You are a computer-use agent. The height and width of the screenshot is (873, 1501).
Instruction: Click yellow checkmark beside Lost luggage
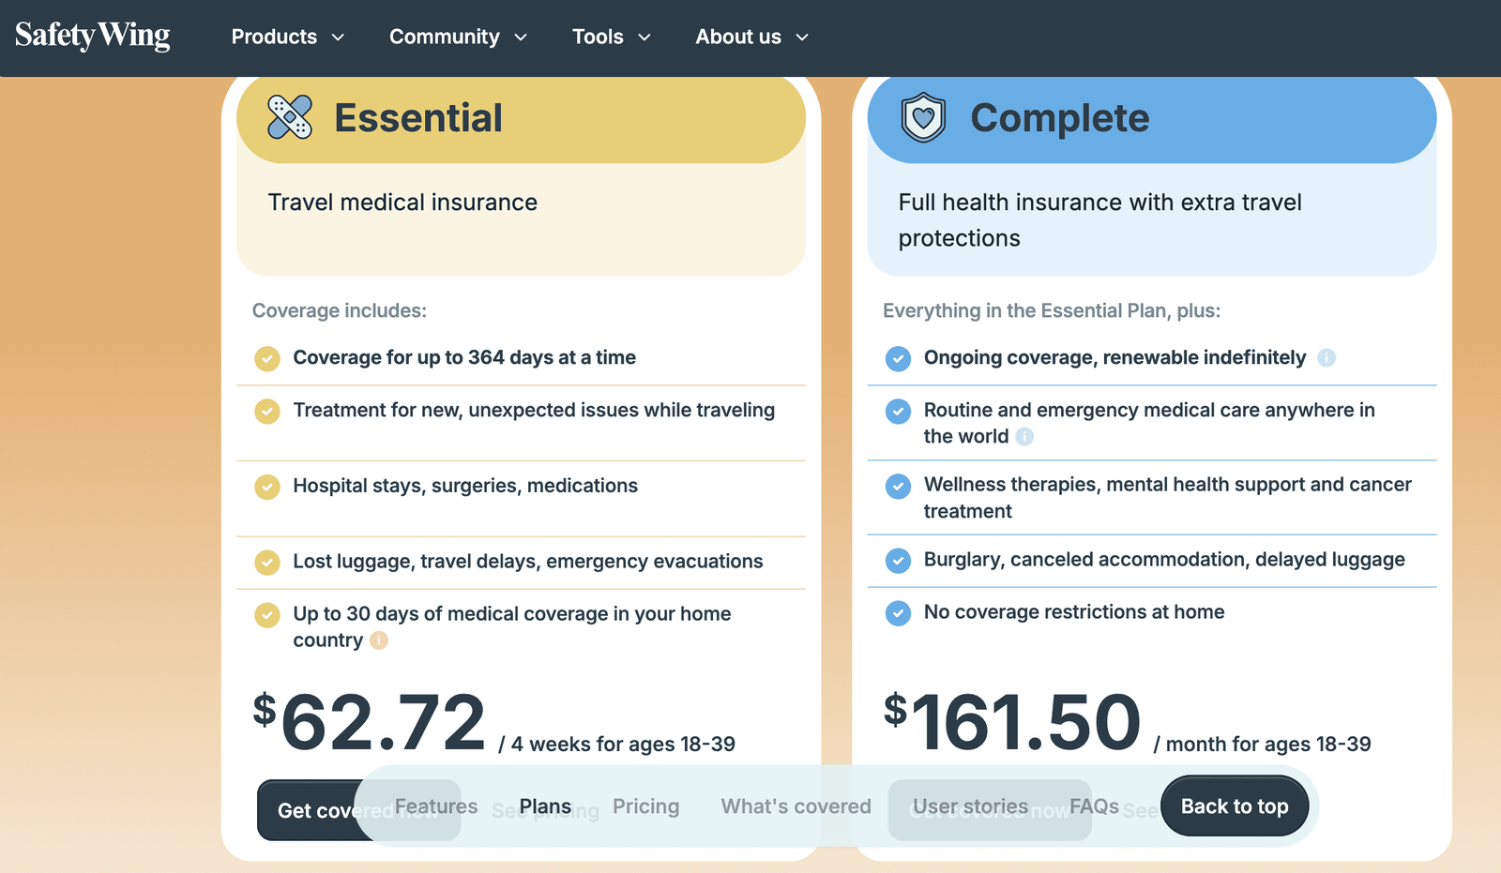pos(267,563)
